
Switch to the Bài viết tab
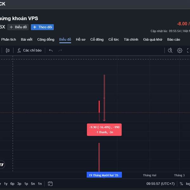point(27,40)
